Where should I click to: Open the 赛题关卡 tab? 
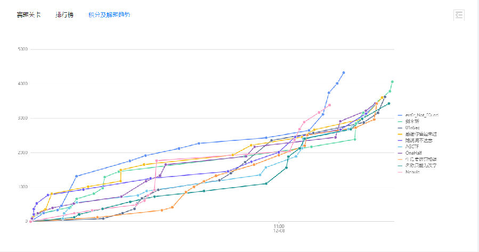[29, 15]
